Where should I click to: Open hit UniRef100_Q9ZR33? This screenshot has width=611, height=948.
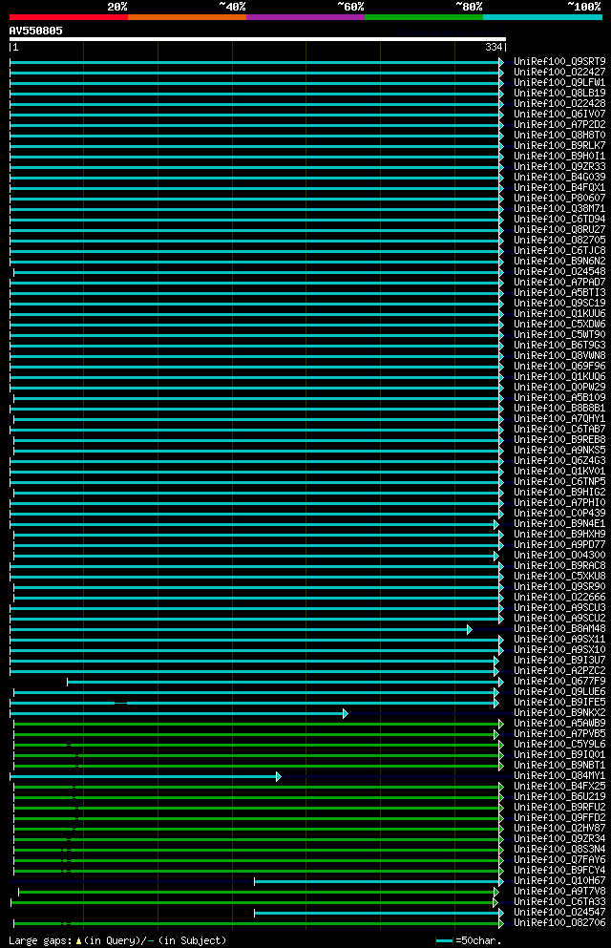(559, 167)
